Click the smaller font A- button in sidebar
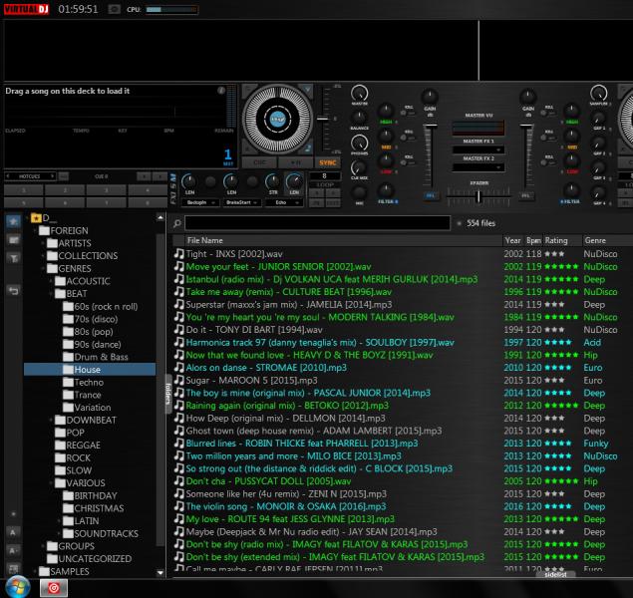Image resolution: width=633 pixels, height=598 pixels. 13,551
